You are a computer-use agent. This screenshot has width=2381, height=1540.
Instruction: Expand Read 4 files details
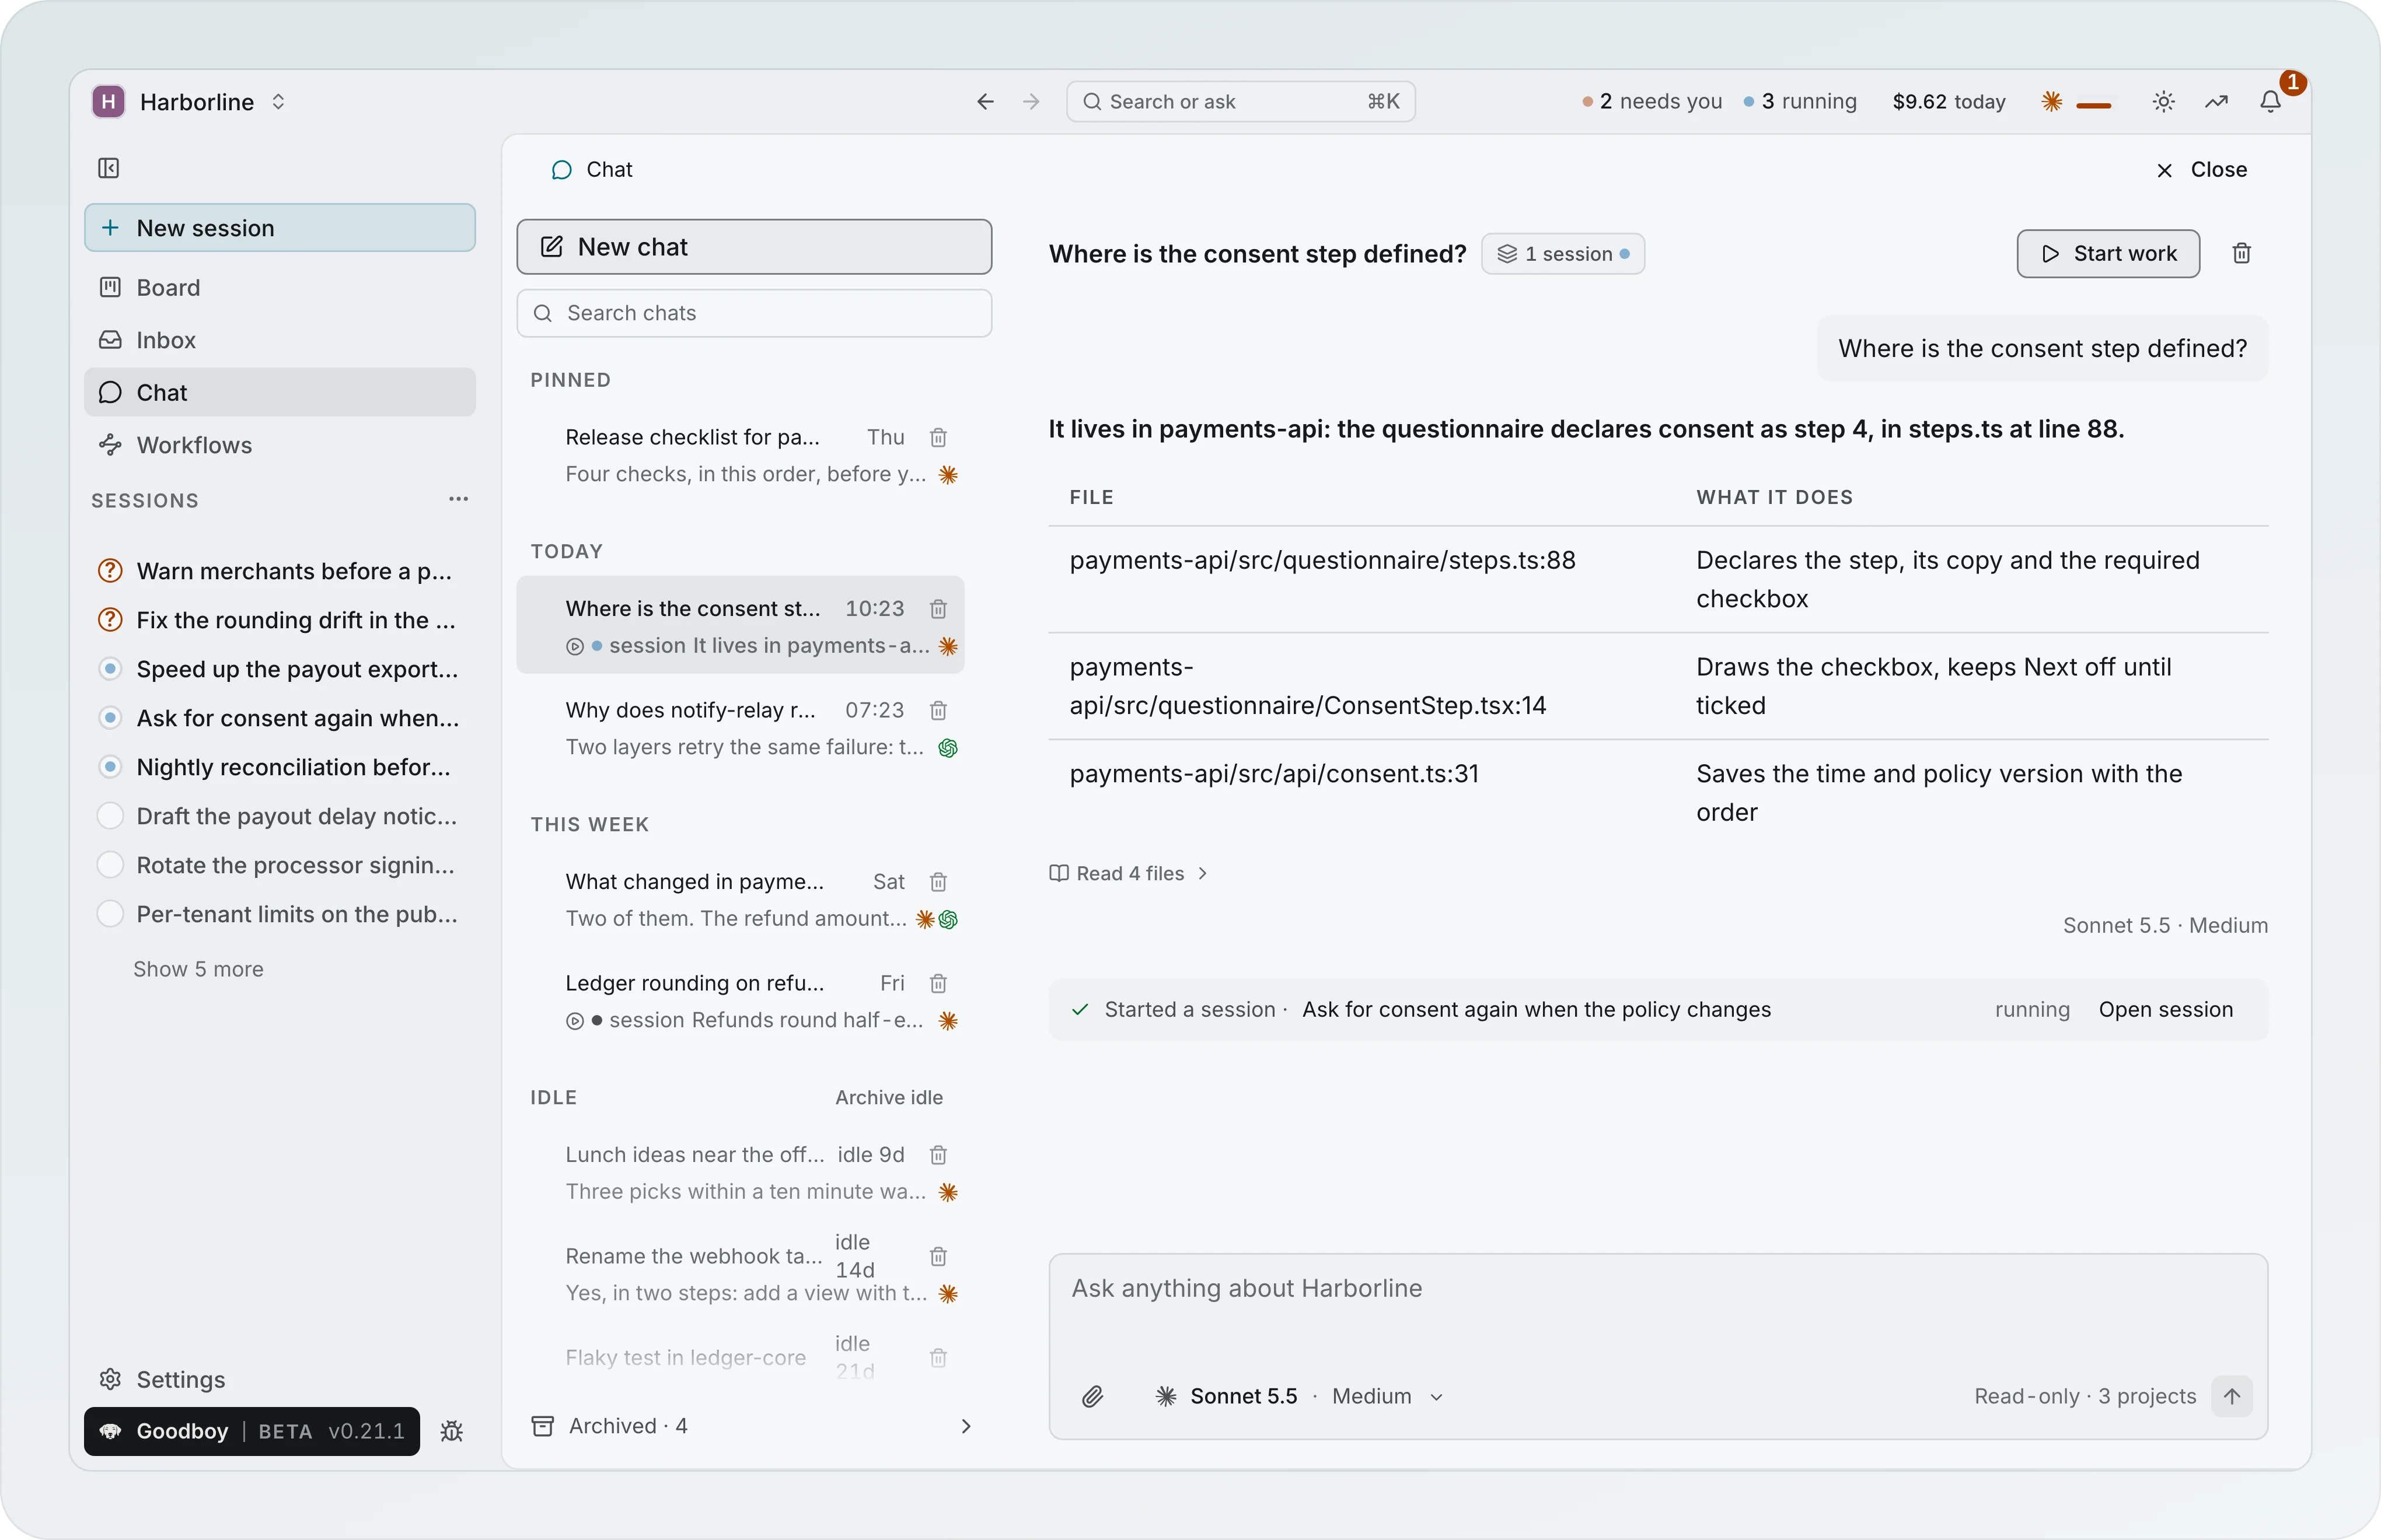(x=1129, y=874)
